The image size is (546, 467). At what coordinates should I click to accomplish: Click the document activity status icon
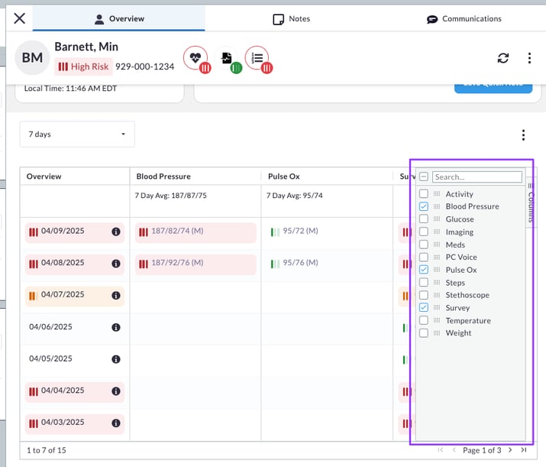click(227, 58)
